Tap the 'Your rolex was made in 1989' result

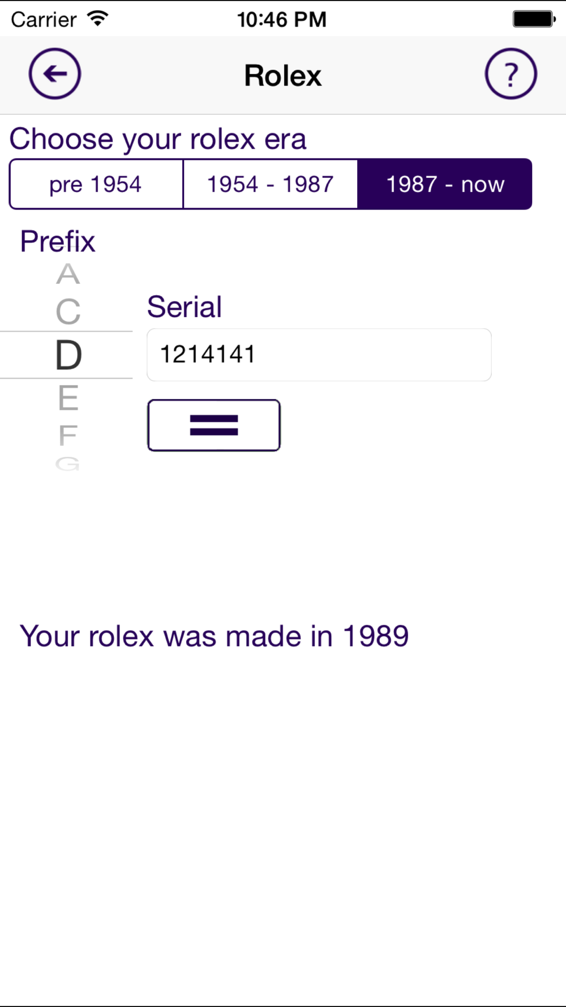(x=214, y=636)
